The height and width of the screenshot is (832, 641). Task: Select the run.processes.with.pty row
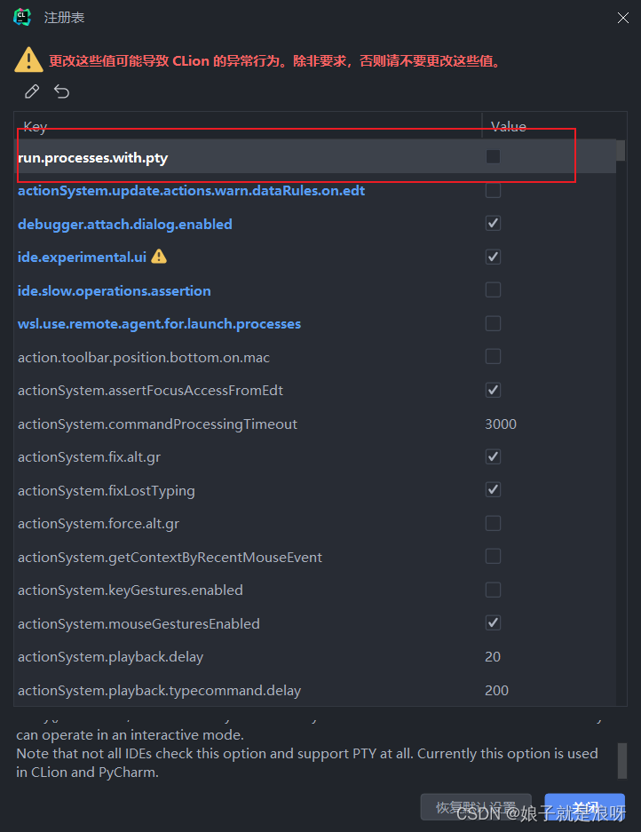[315, 157]
